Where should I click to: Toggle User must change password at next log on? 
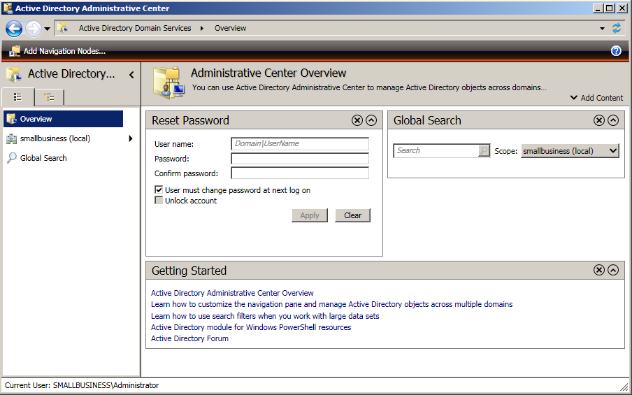(x=159, y=190)
